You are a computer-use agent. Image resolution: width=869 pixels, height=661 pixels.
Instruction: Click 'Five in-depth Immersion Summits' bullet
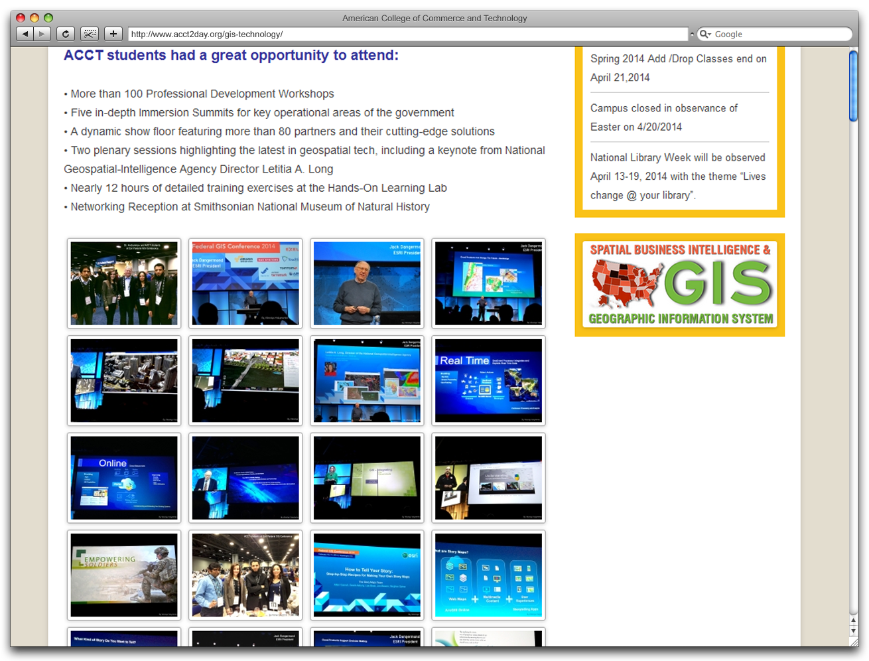click(259, 113)
